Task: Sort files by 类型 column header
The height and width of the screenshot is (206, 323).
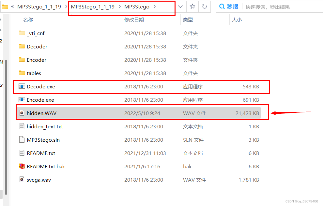Action: (x=188, y=20)
